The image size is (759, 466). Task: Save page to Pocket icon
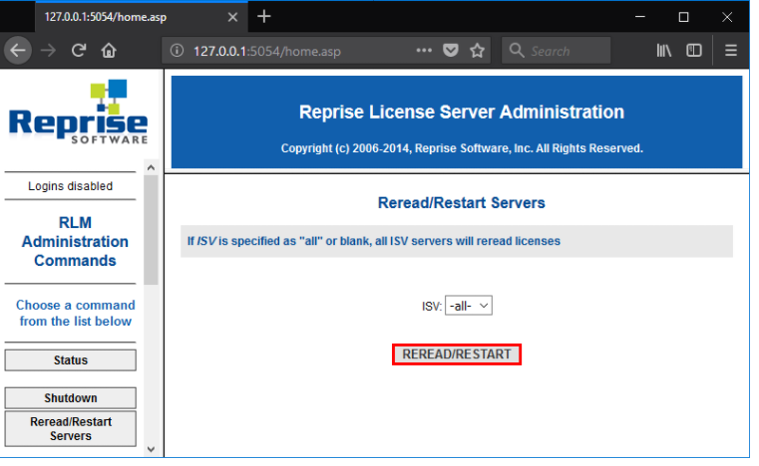[x=451, y=50]
